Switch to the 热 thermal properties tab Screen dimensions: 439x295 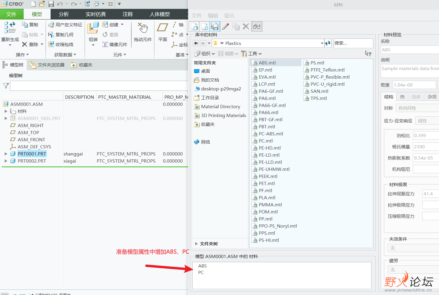coord(402,97)
